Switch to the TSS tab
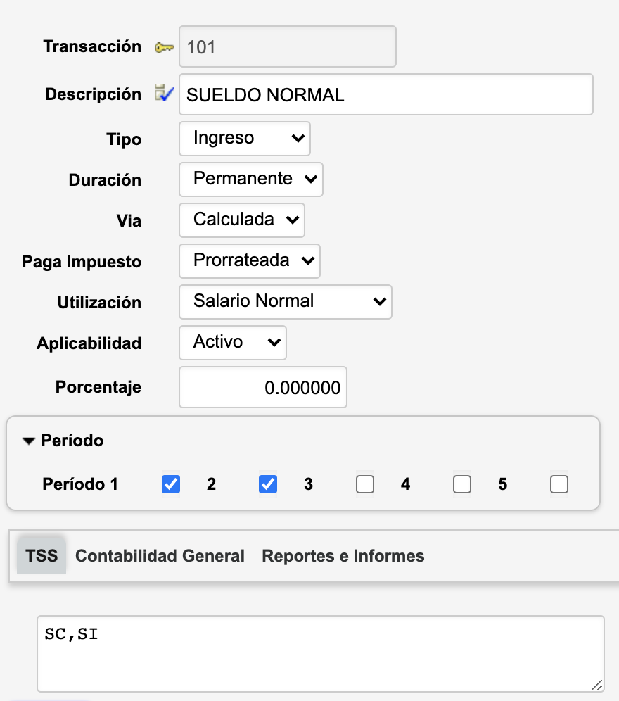The width and height of the screenshot is (619, 701). [x=42, y=556]
